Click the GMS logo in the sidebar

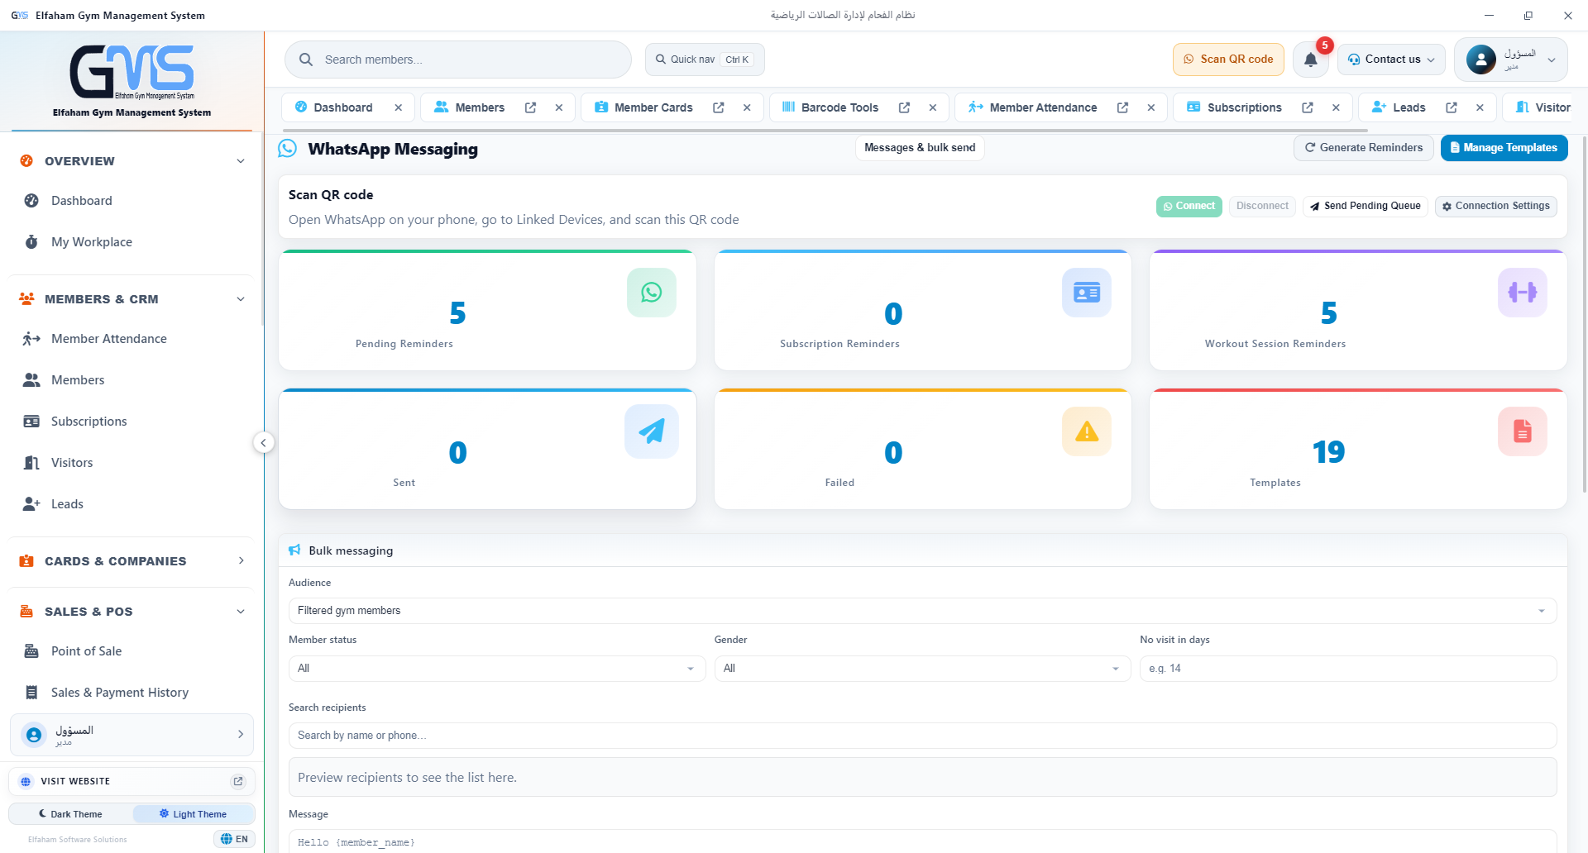pos(132,72)
